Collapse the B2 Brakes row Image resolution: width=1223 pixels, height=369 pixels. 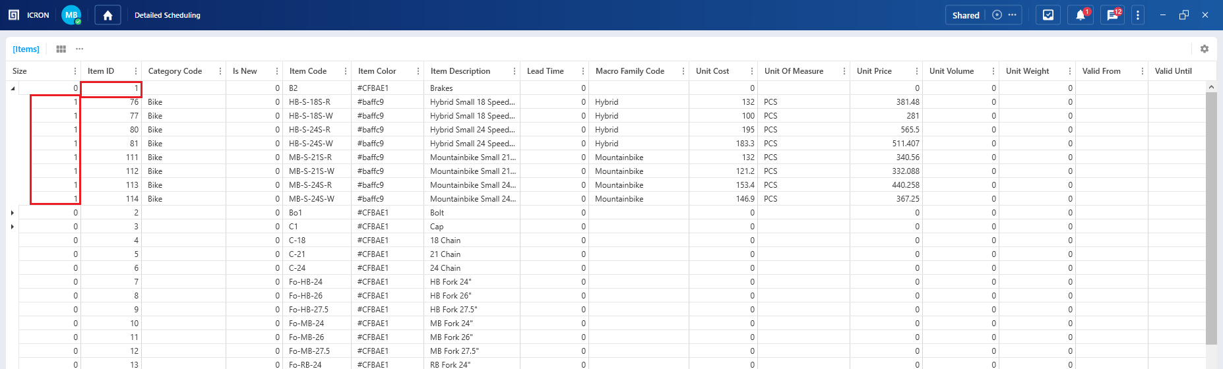coord(13,88)
